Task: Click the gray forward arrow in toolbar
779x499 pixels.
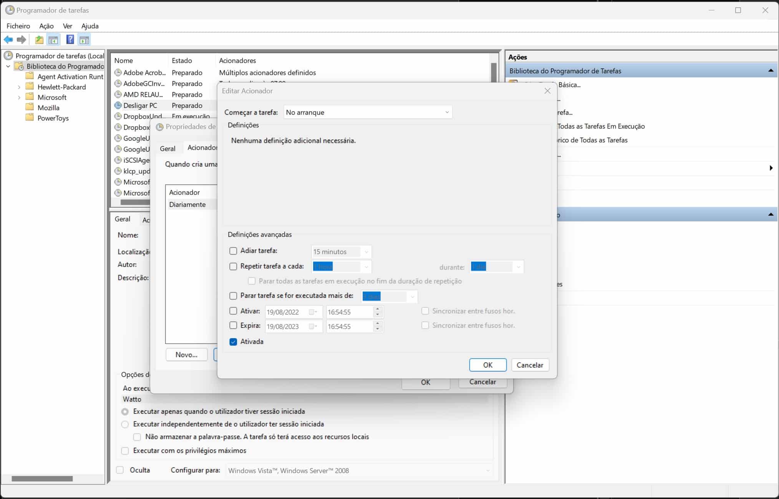Action: pos(22,40)
